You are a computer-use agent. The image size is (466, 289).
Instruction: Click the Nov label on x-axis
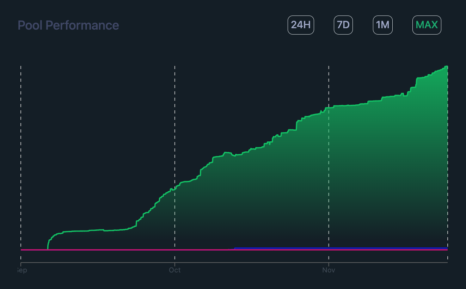point(329,270)
